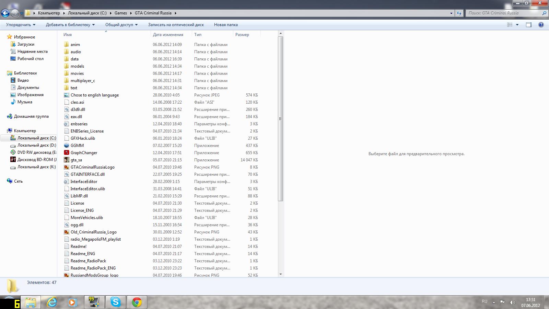Open Windows Media Player taskbar icon
Viewport: 549px width, 309px height.
73,302
